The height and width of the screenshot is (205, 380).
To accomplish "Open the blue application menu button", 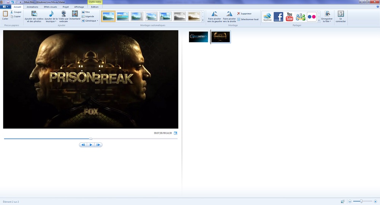I will 5,7.
